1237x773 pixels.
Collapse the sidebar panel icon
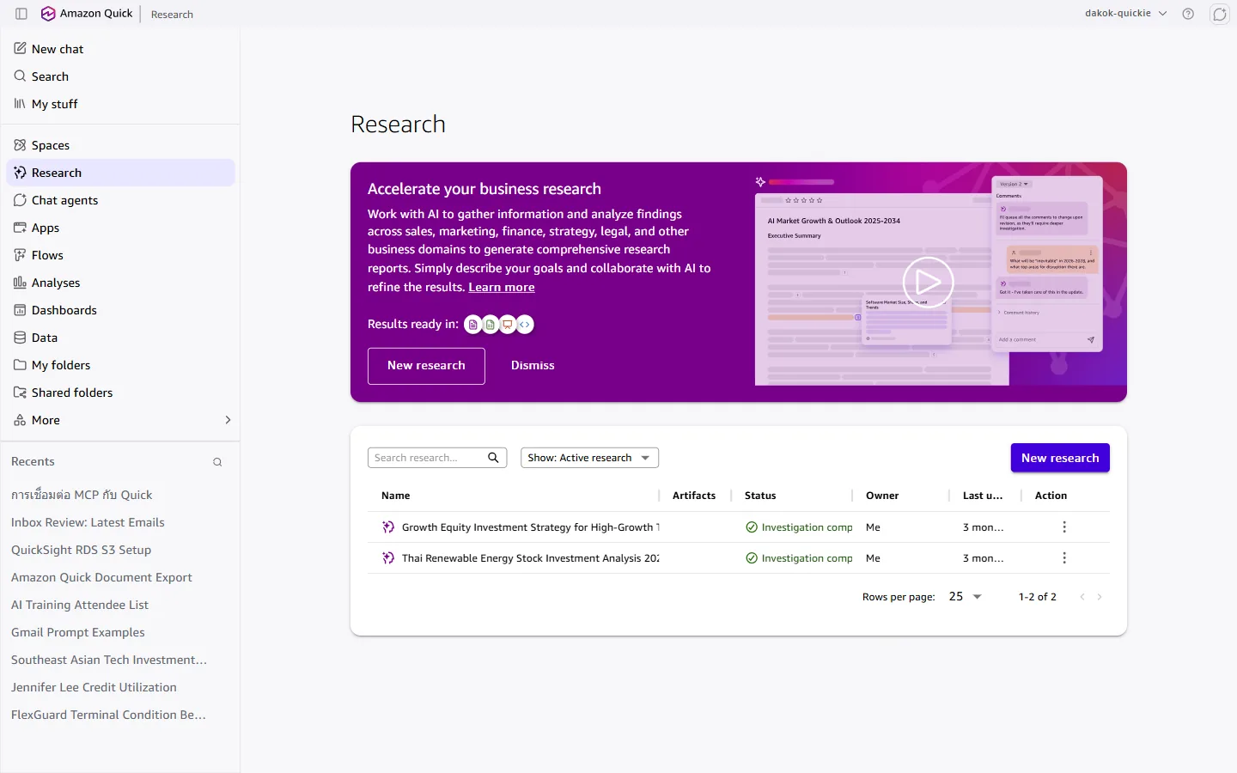click(21, 14)
